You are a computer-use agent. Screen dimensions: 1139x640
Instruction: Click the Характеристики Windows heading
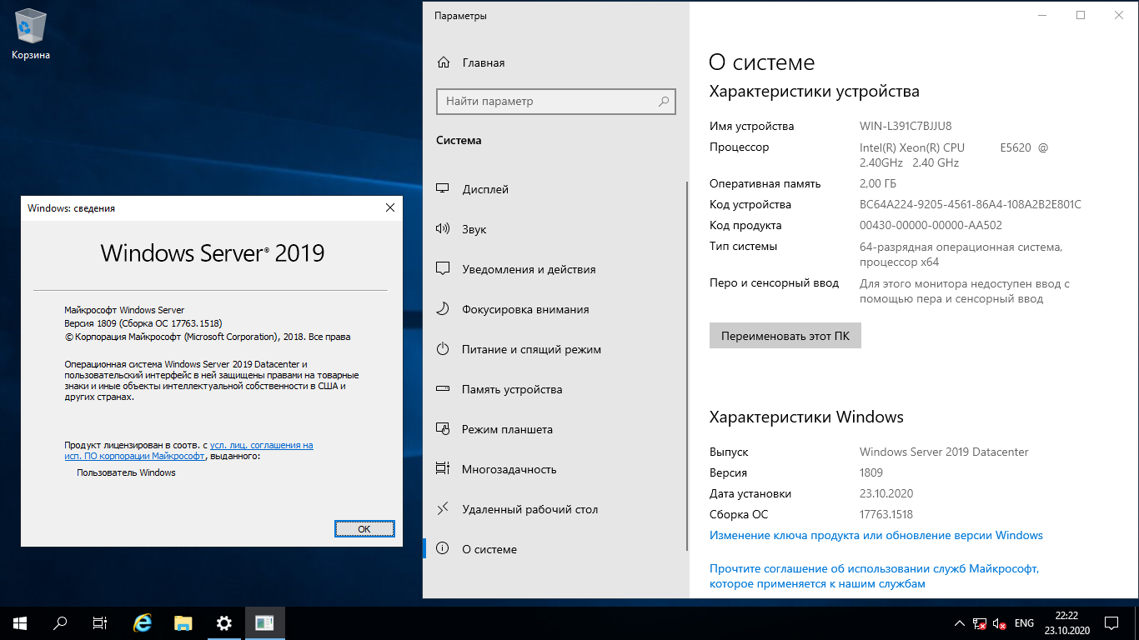point(806,417)
